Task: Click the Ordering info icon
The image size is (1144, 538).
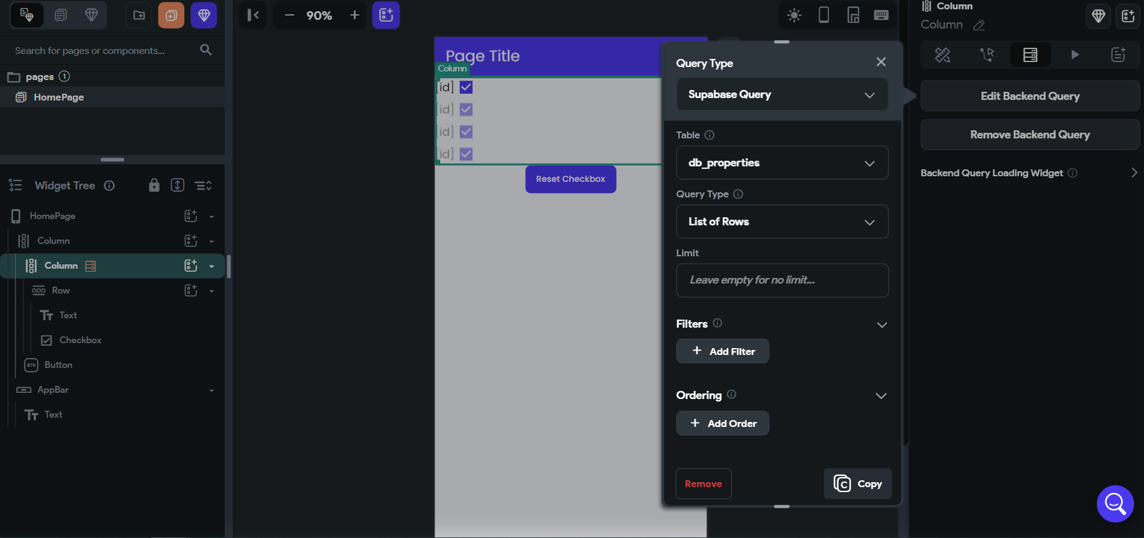Action: click(x=731, y=395)
